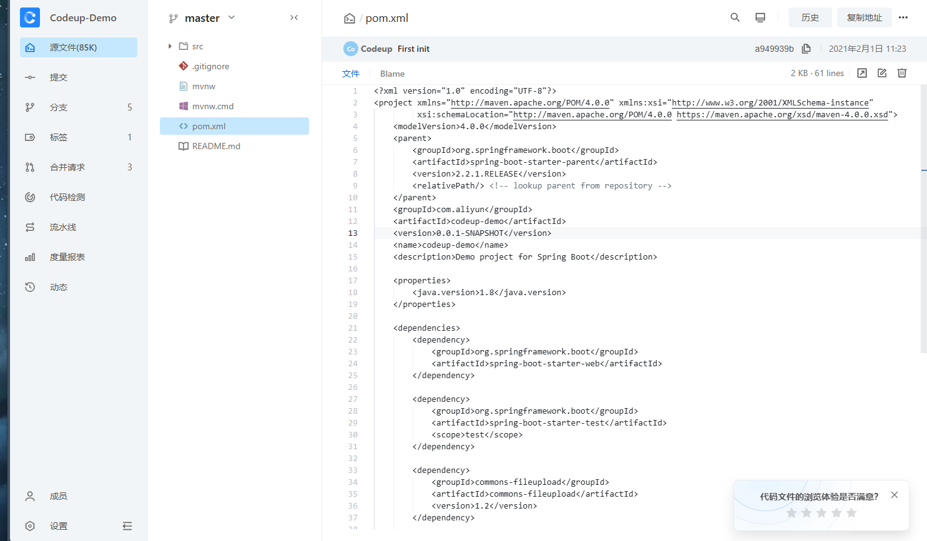Close the satisfaction survey popup

click(895, 495)
